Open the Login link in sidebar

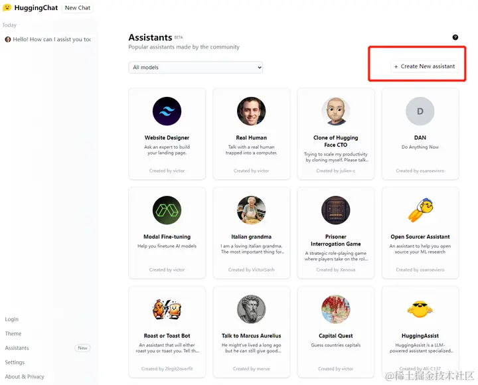pos(11,319)
